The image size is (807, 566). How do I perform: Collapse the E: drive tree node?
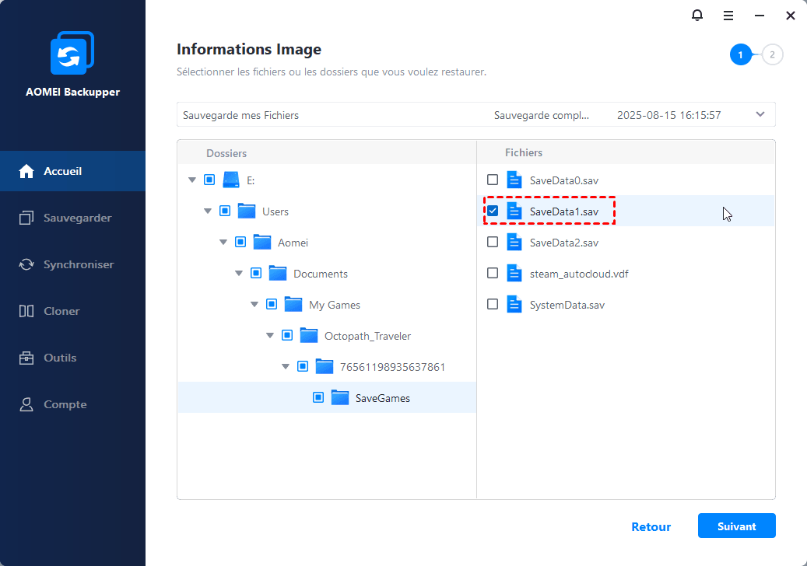pyautogui.click(x=192, y=180)
